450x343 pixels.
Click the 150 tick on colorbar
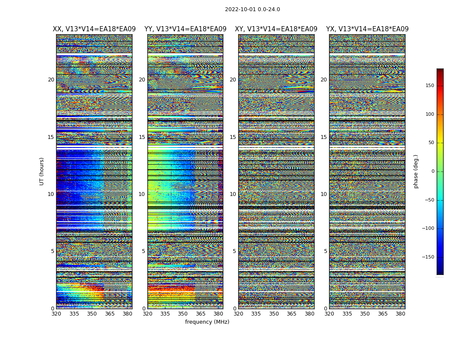coord(430,85)
